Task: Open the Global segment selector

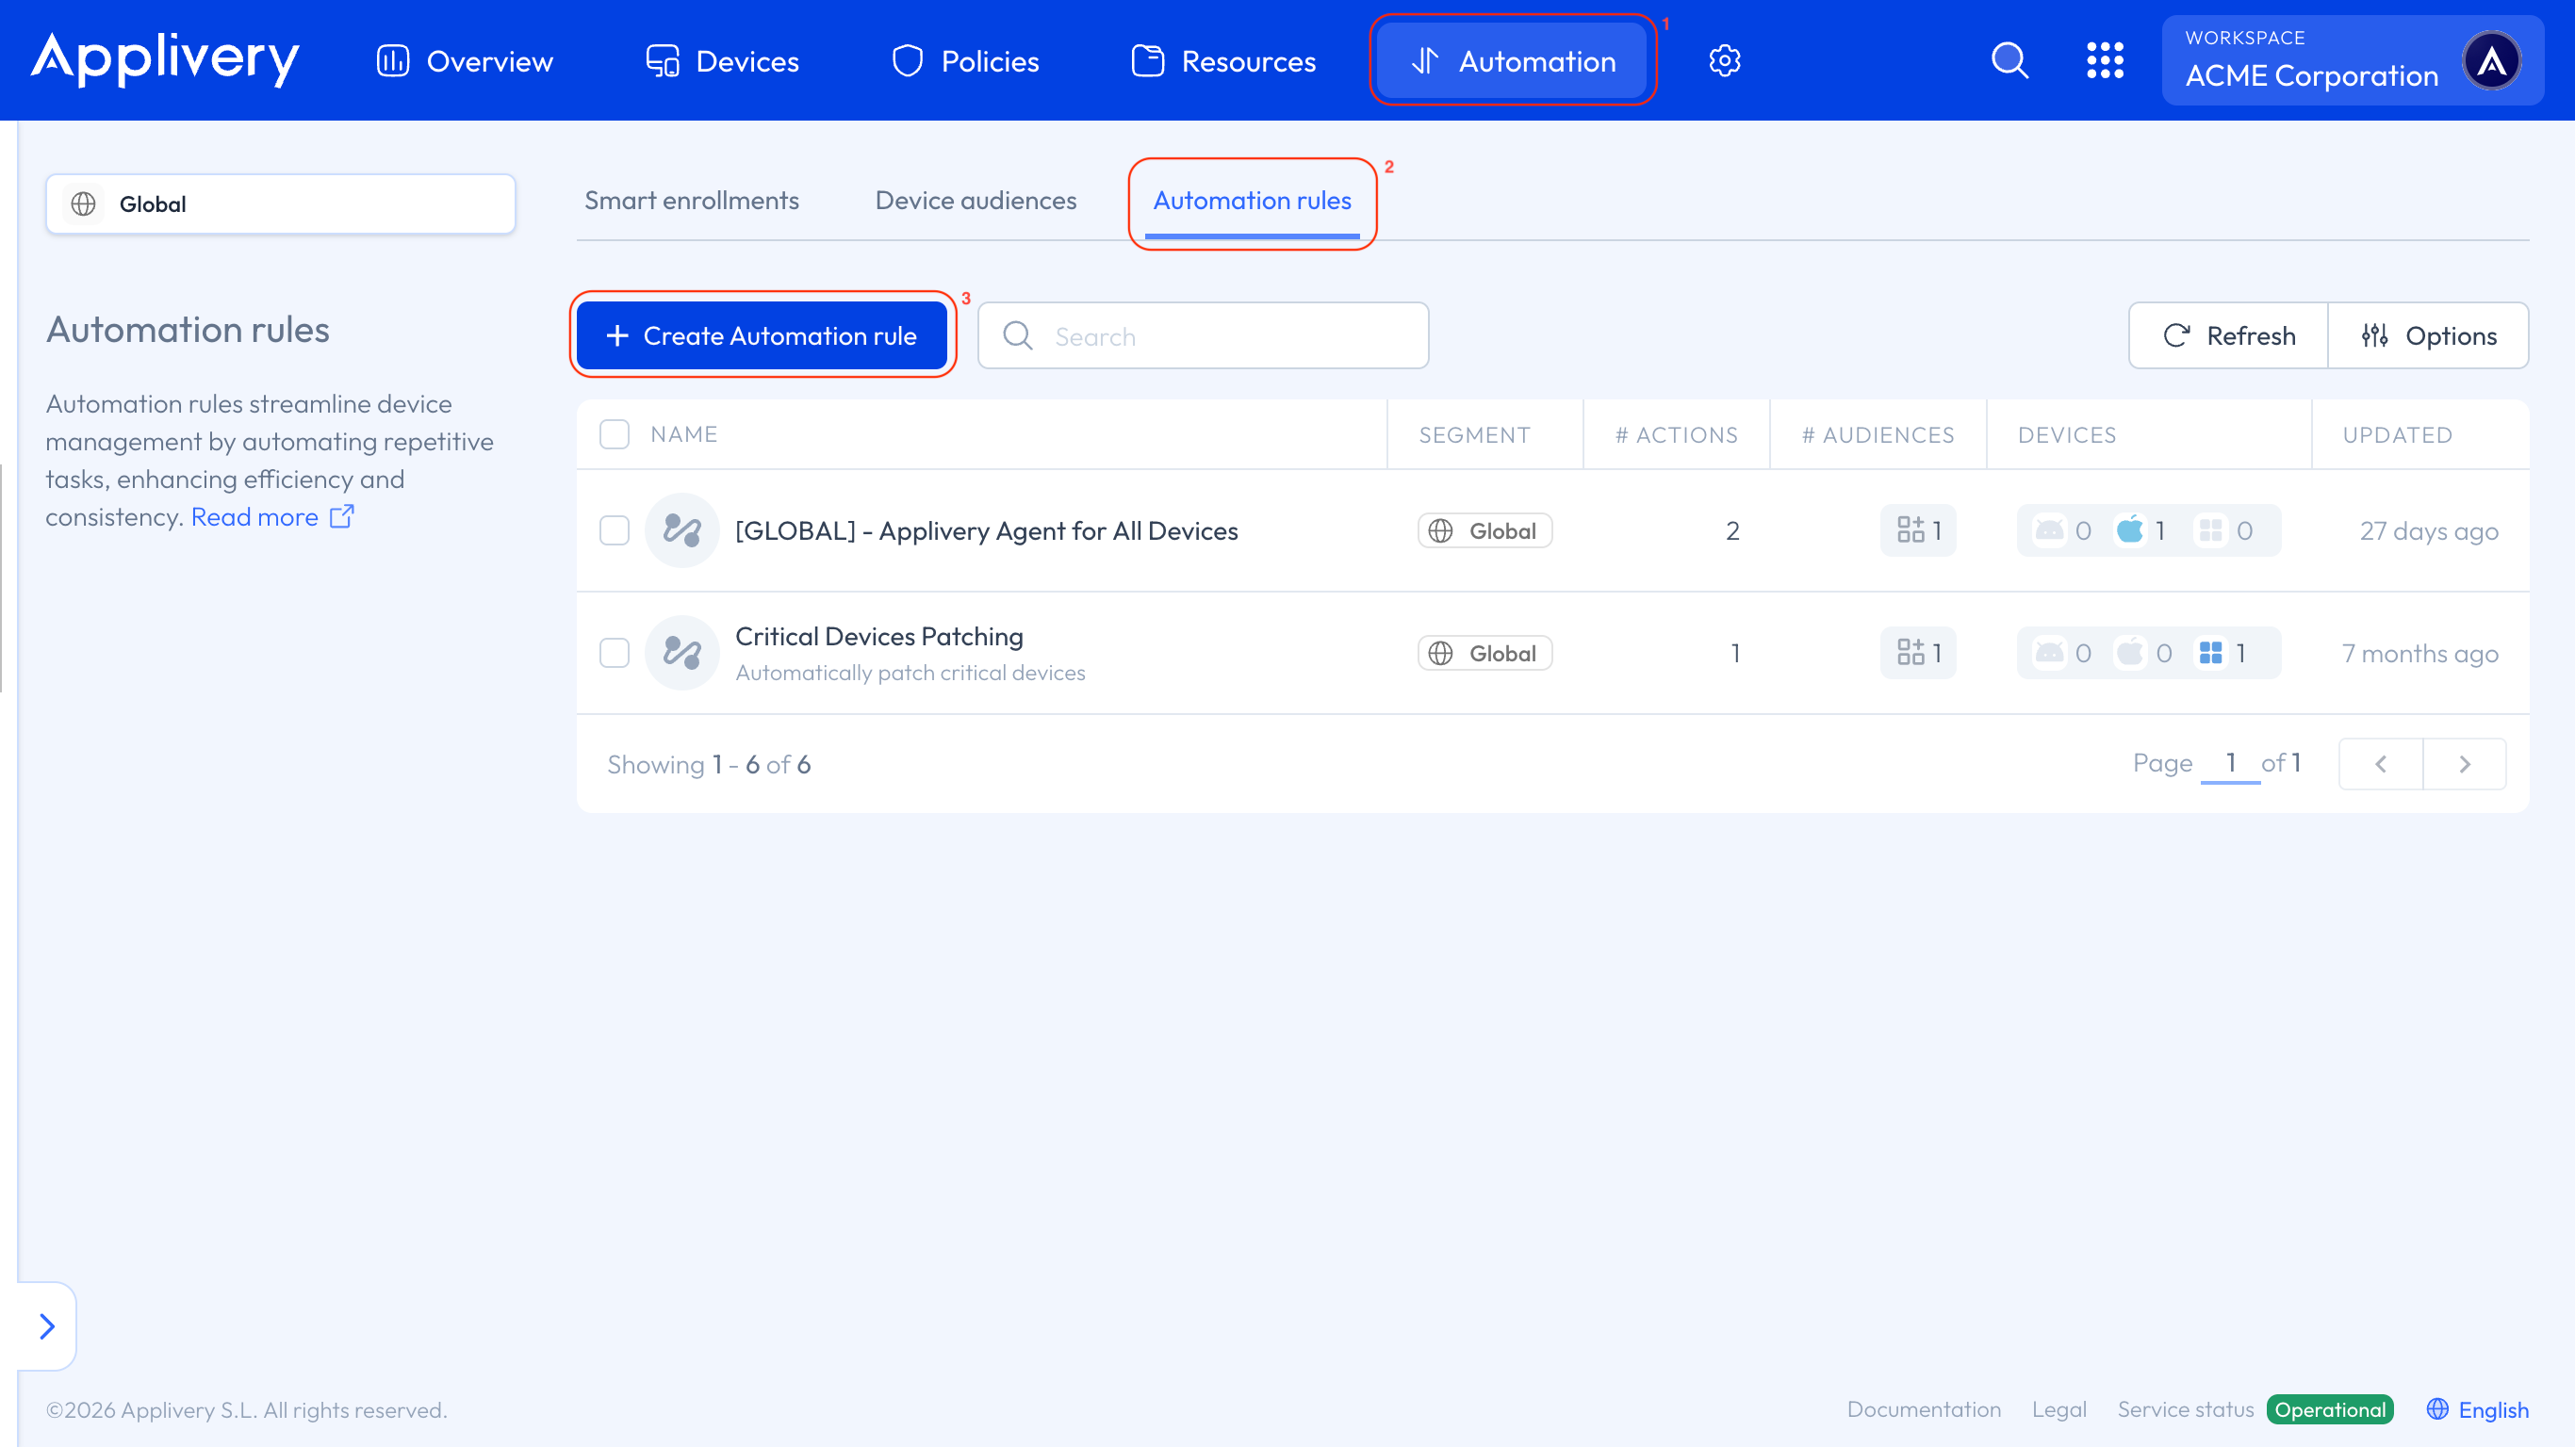Action: click(x=280, y=203)
